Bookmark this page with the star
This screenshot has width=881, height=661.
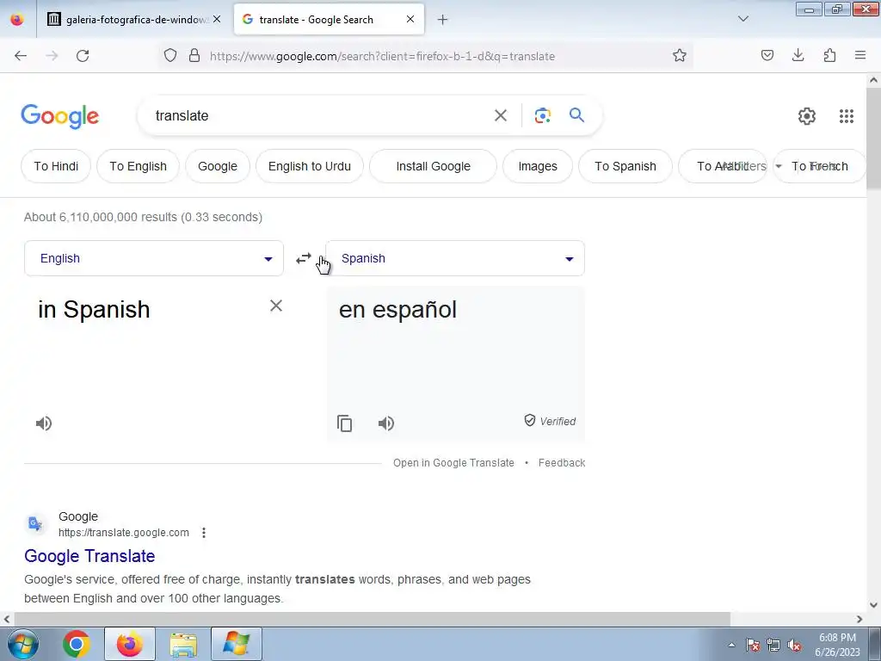(x=680, y=56)
